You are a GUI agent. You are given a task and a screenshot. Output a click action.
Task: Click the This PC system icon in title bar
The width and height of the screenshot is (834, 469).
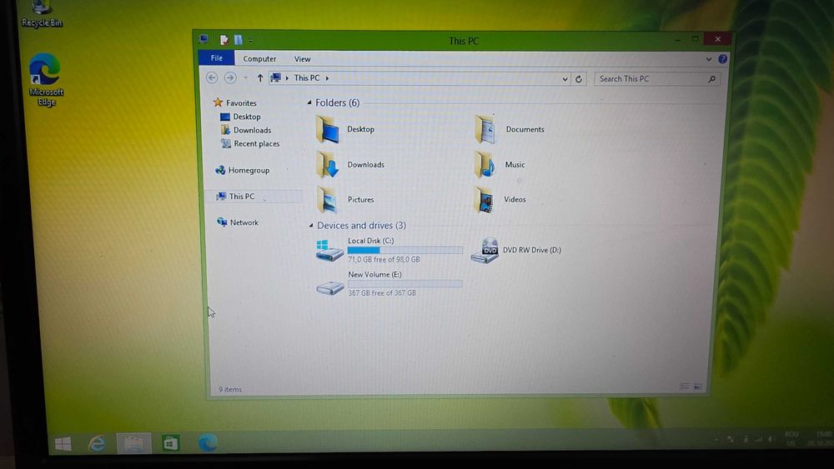[203, 39]
